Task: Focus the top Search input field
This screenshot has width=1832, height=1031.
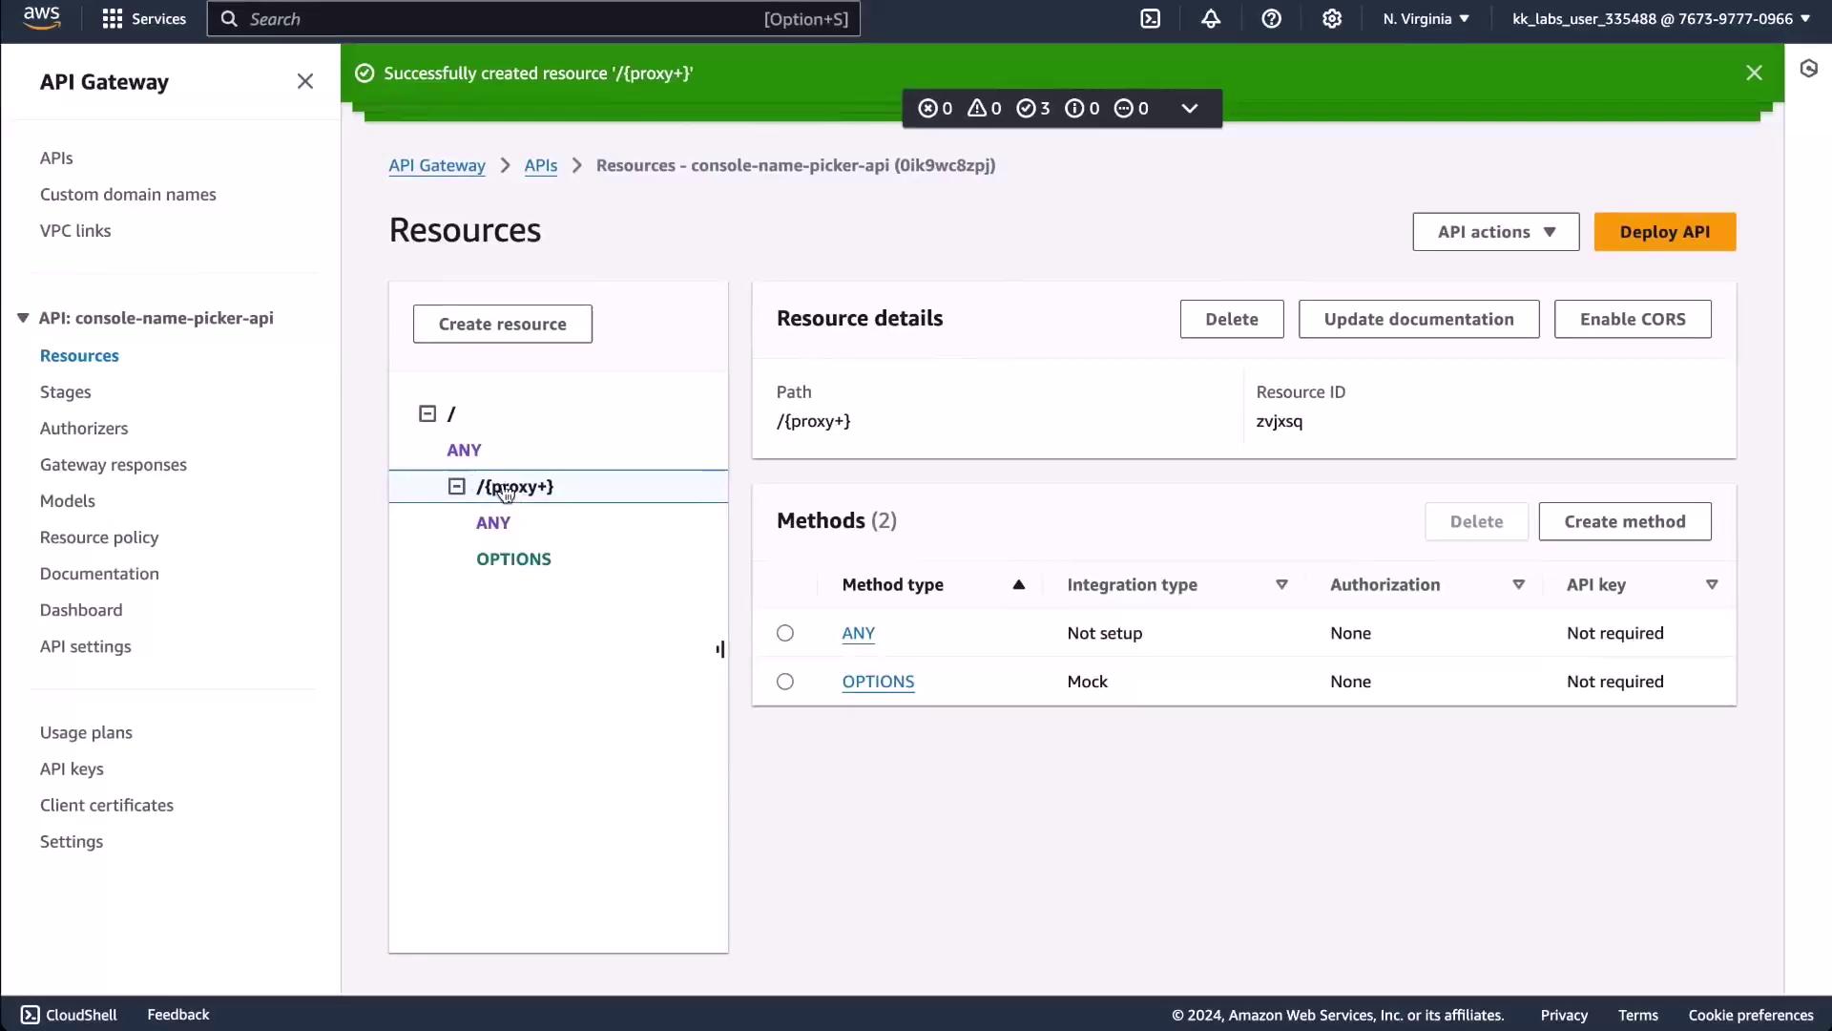Action: pyautogui.click(x=533, y=19)
